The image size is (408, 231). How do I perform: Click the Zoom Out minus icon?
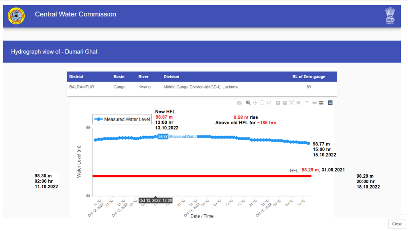(285, 103)
